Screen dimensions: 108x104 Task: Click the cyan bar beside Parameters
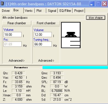coord(75,67)
